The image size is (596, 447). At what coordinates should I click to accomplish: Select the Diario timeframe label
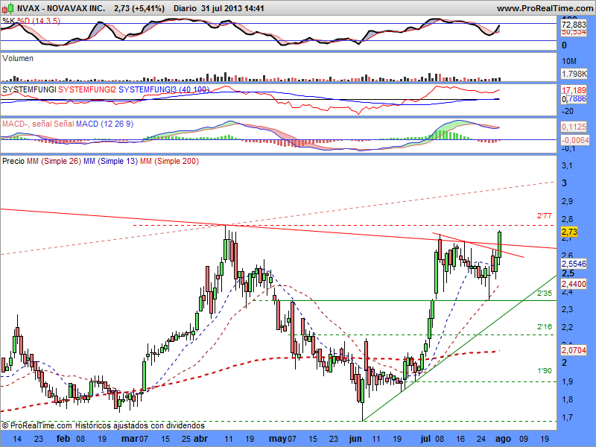pos(185,8)
